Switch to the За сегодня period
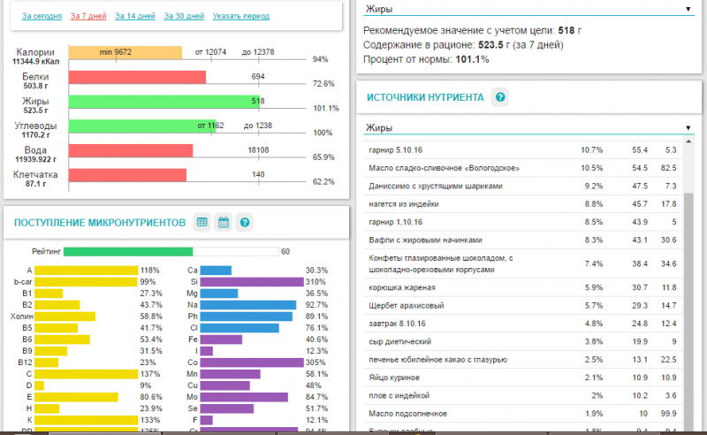 tap(41, 17)
